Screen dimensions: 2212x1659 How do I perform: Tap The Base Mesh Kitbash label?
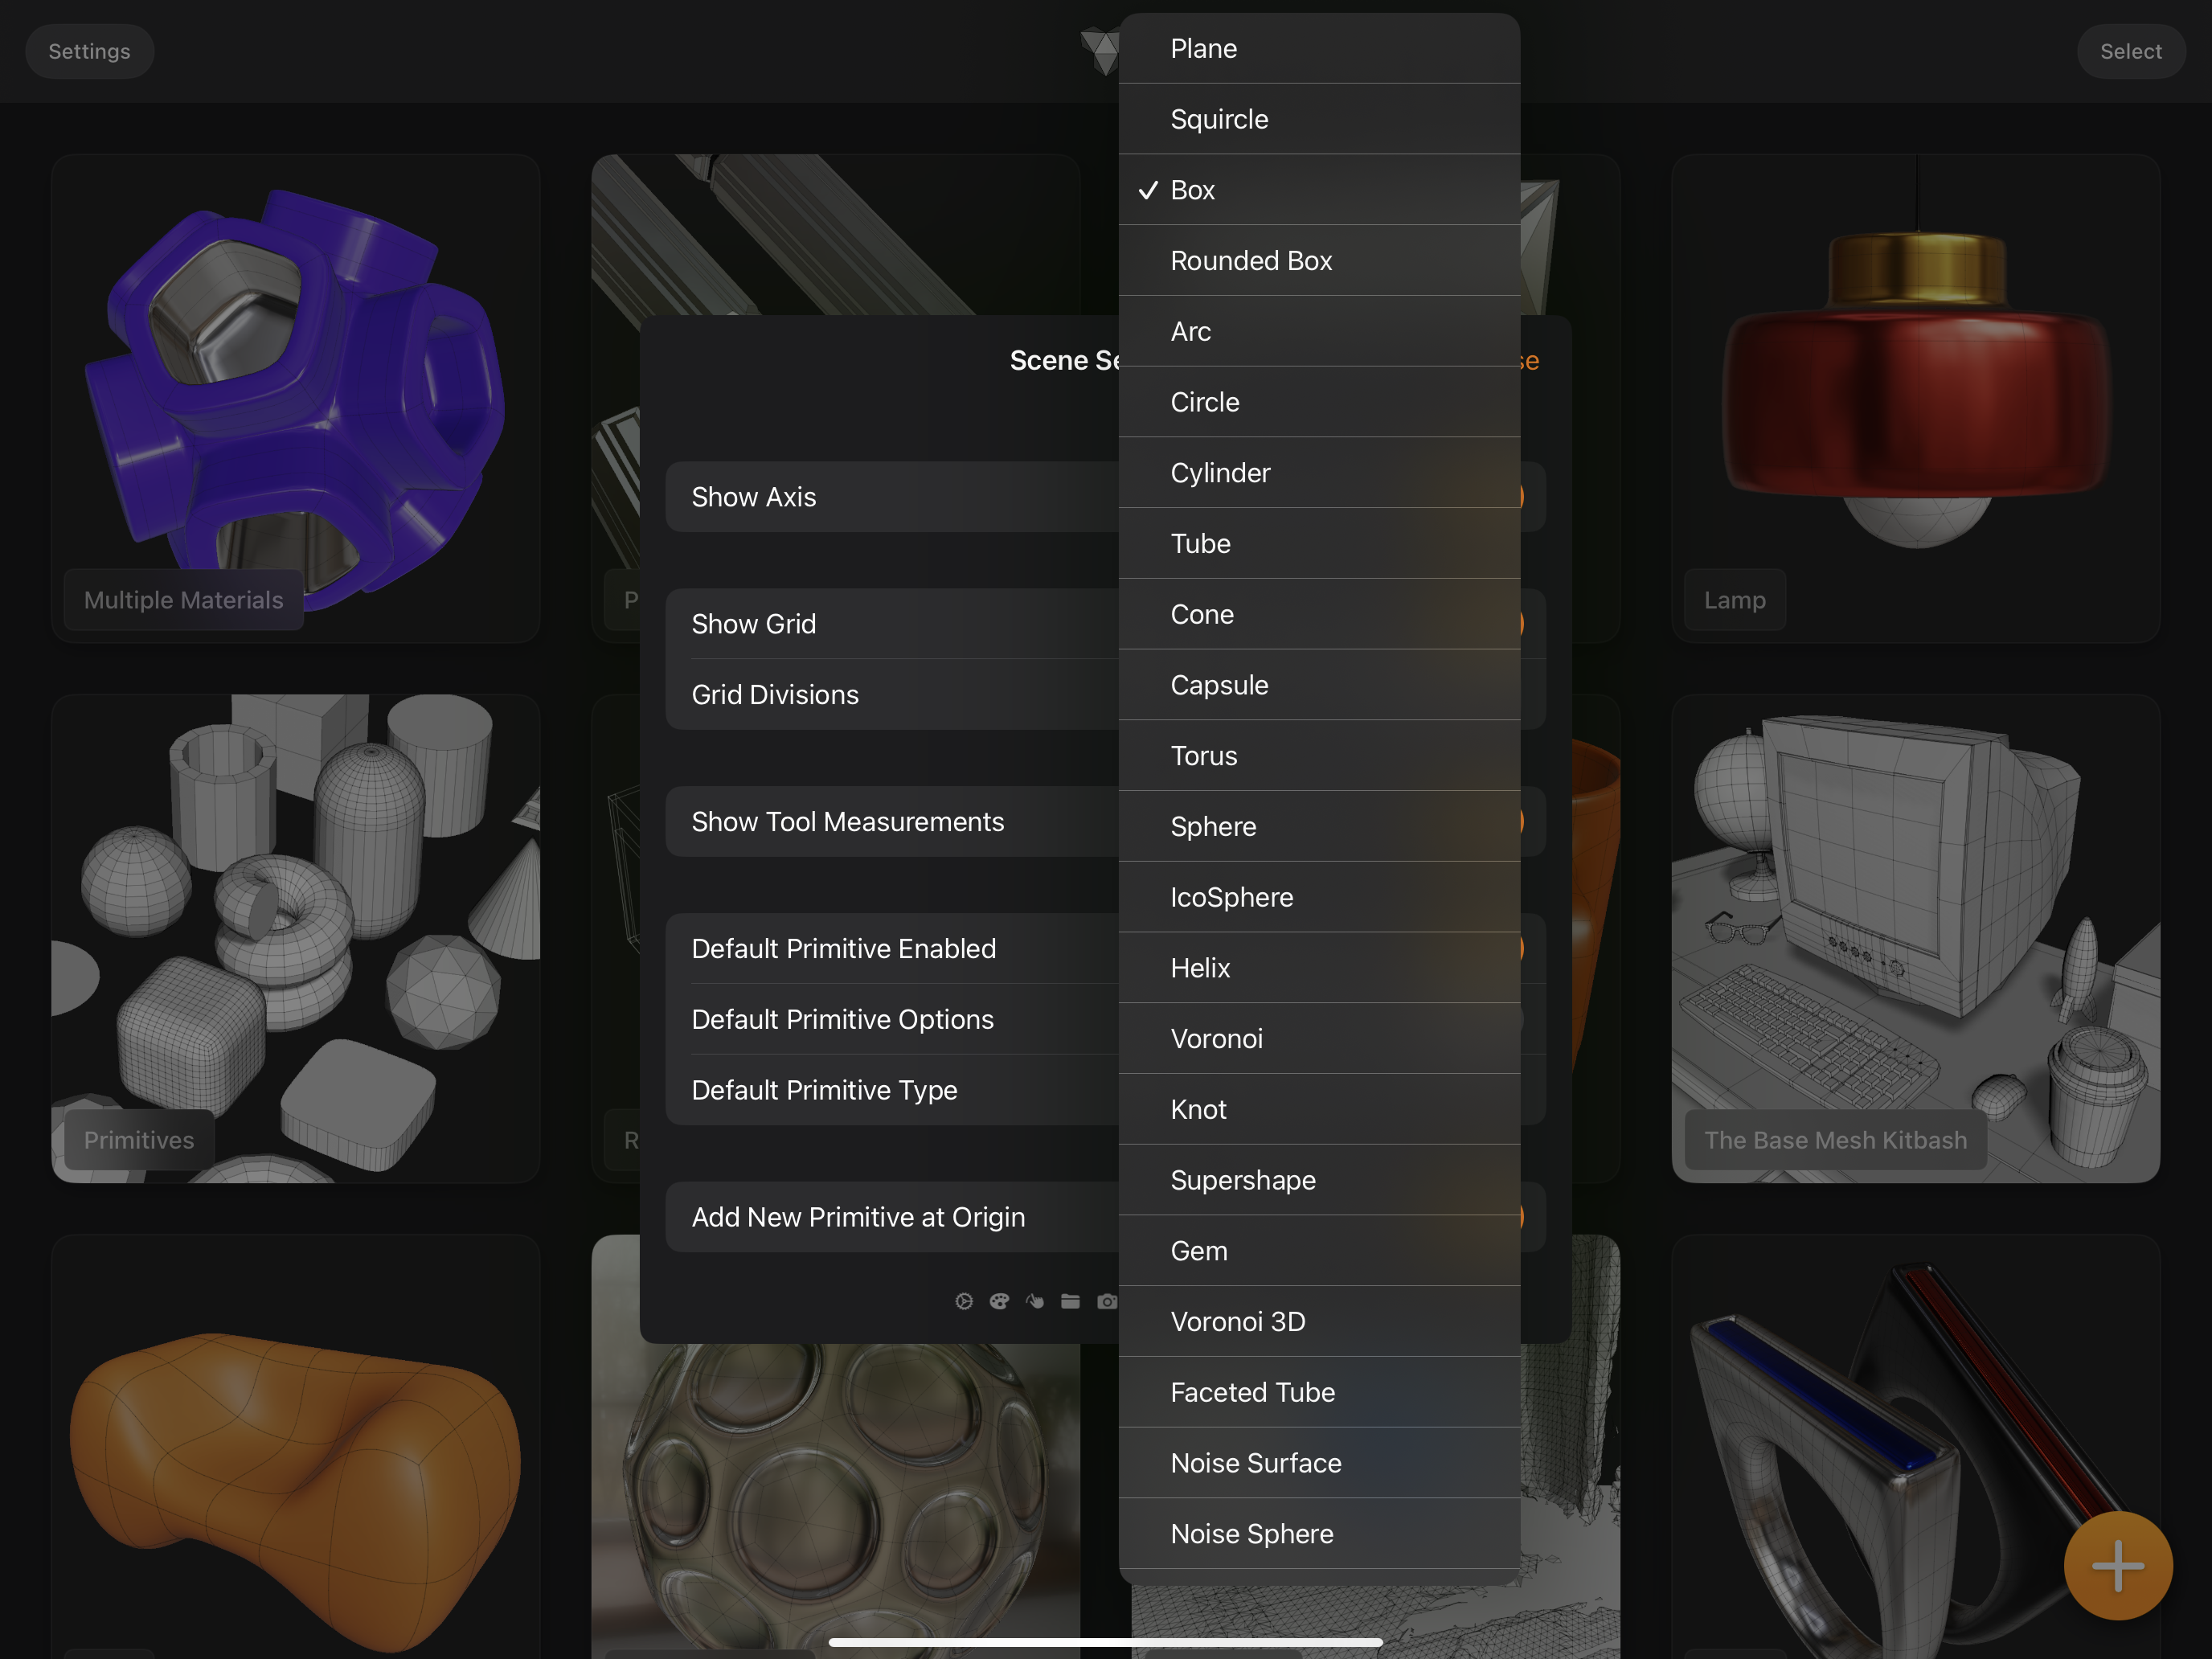click(1836, 1140)
